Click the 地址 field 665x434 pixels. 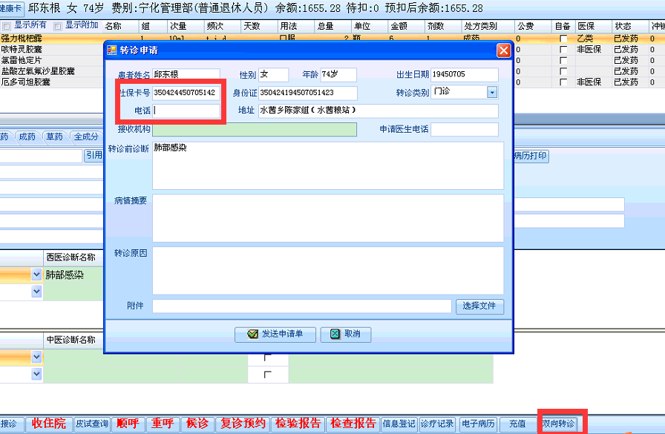click(379, 111)
